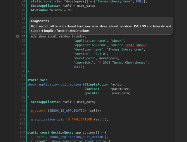The width and height of the screenshot is (187, 142).
Task: Click line number 104 in the gutter
Action: (x=22, y=132)
